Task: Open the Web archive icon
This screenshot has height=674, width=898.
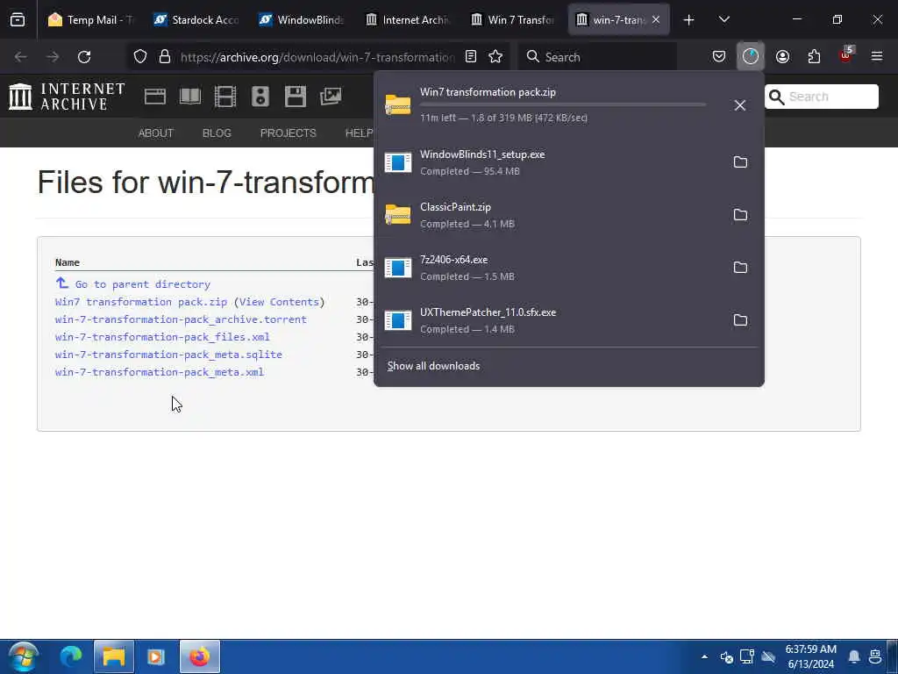Action: [155, 97]
